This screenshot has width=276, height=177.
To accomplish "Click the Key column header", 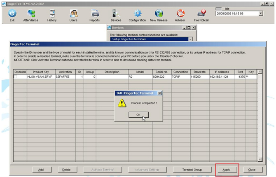I will [x=251, y=72].
